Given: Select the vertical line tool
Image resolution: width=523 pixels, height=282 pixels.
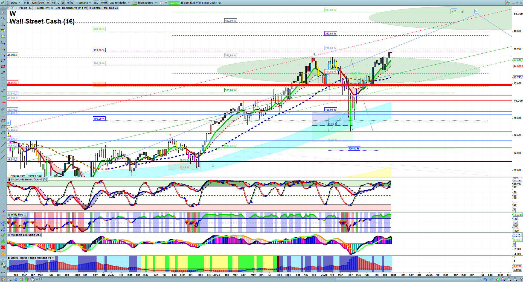Looking at the screenshot, I should pyautogui.click(x=3, y=205).
